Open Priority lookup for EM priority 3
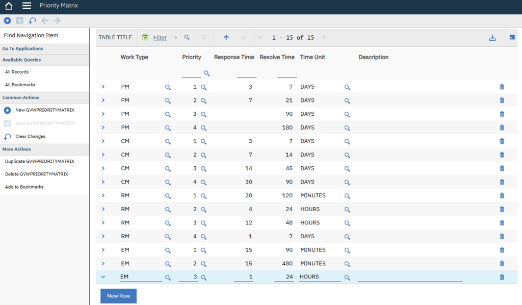Image resolution: width=522 pixels, height=305 pixels. point(203,277)
